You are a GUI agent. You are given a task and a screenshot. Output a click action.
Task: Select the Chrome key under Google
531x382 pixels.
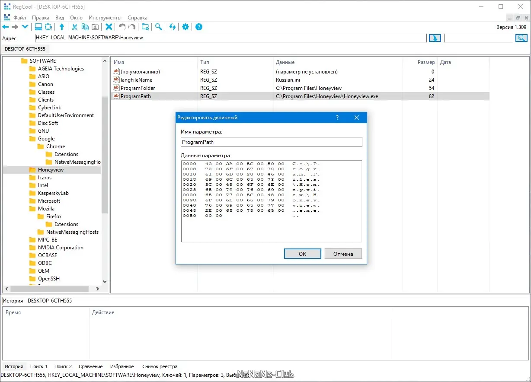tap(55, 146)
